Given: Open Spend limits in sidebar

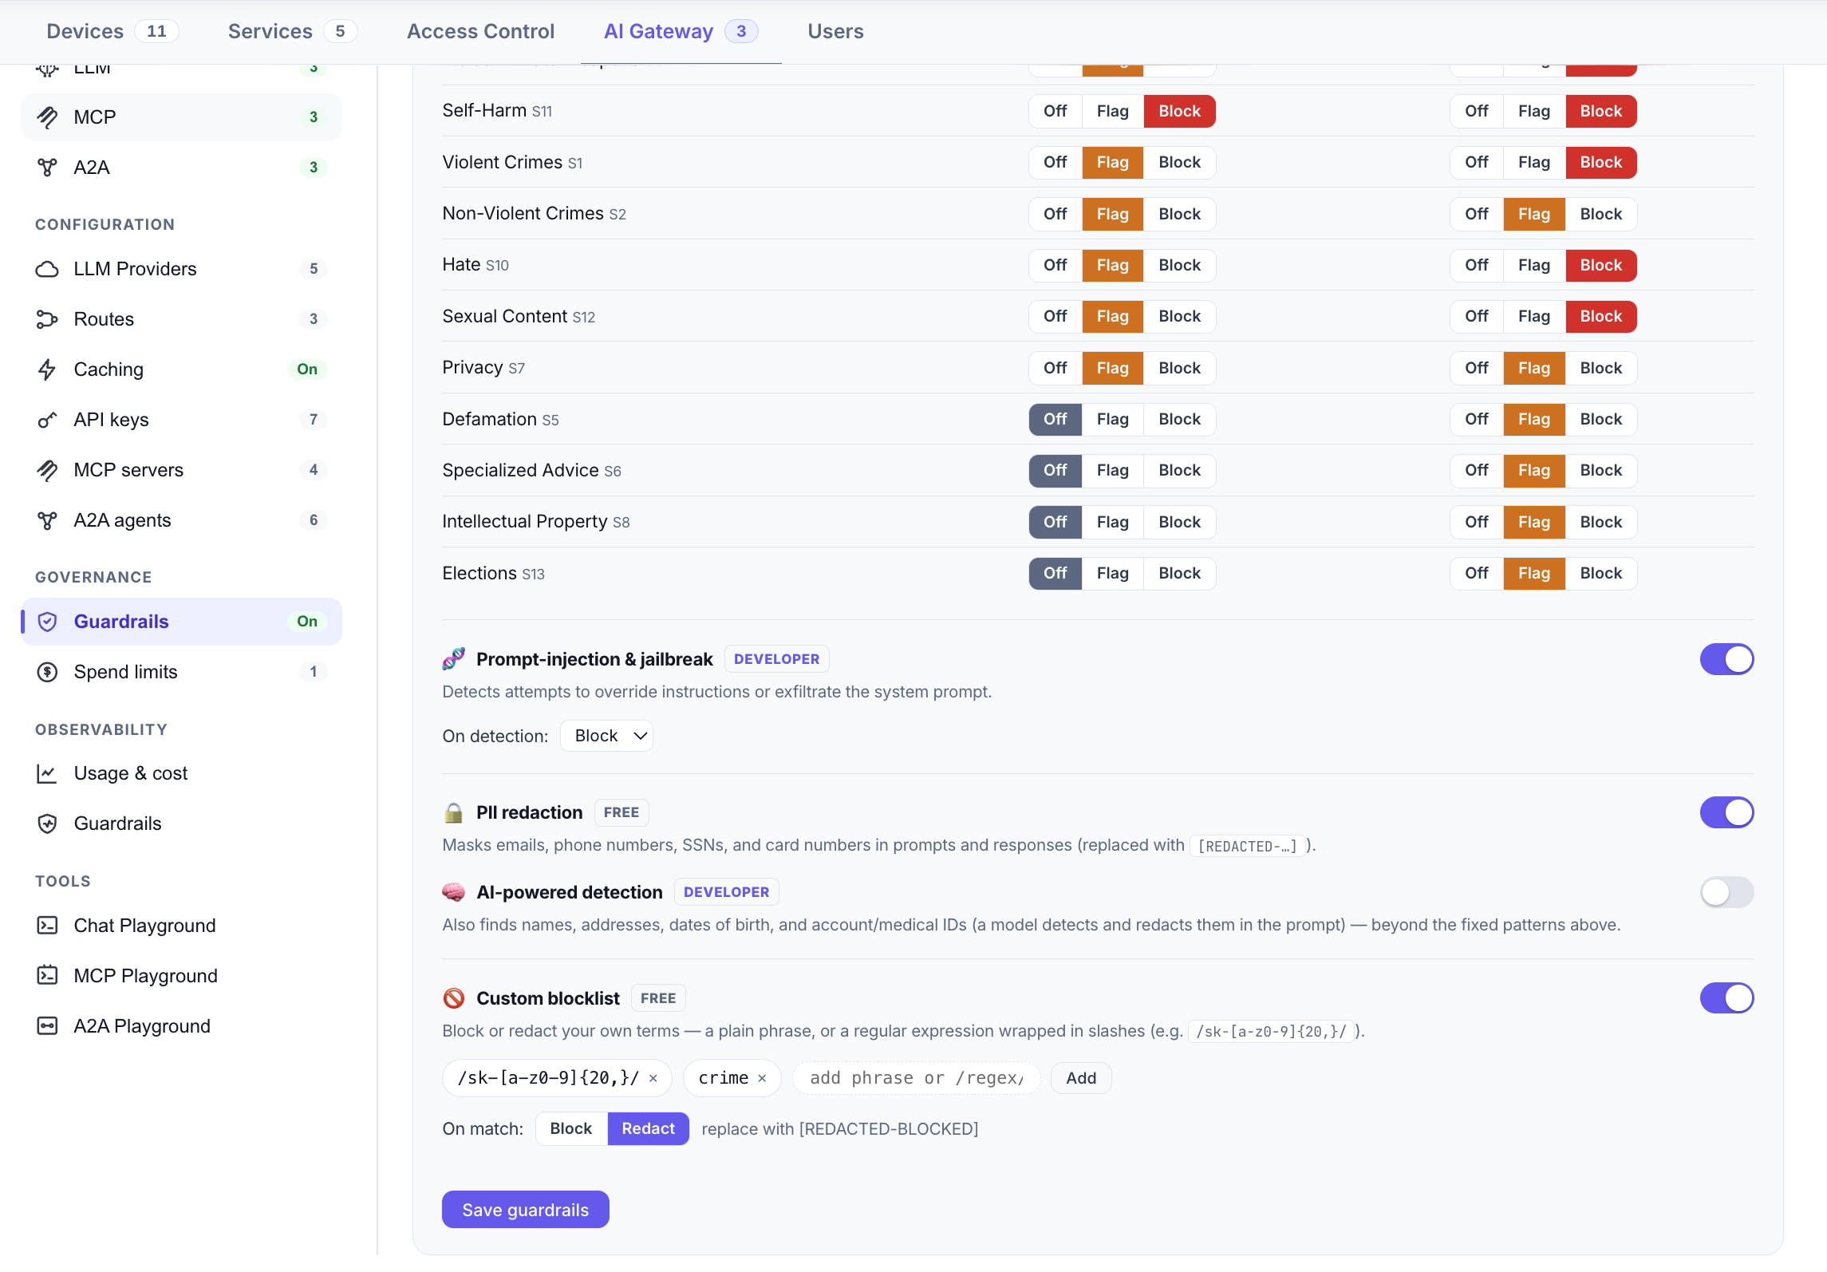Looking at the screenshot, I should (182, 672).
